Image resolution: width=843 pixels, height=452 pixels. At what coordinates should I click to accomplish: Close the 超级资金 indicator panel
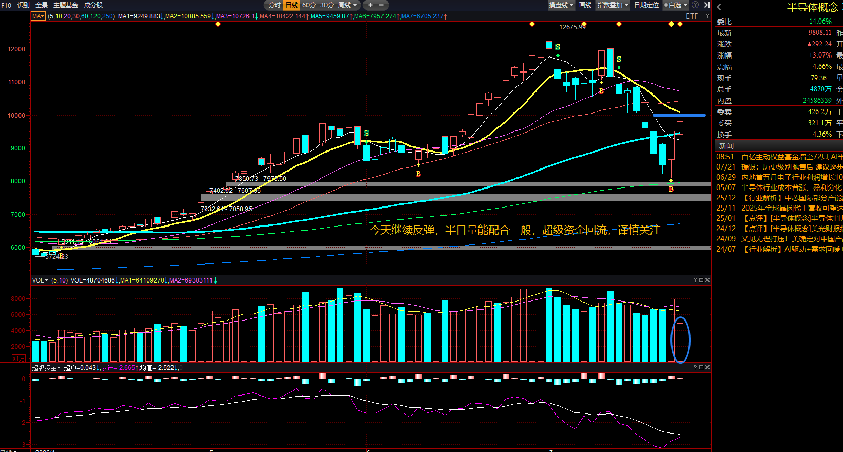click(x=707, y=367)
